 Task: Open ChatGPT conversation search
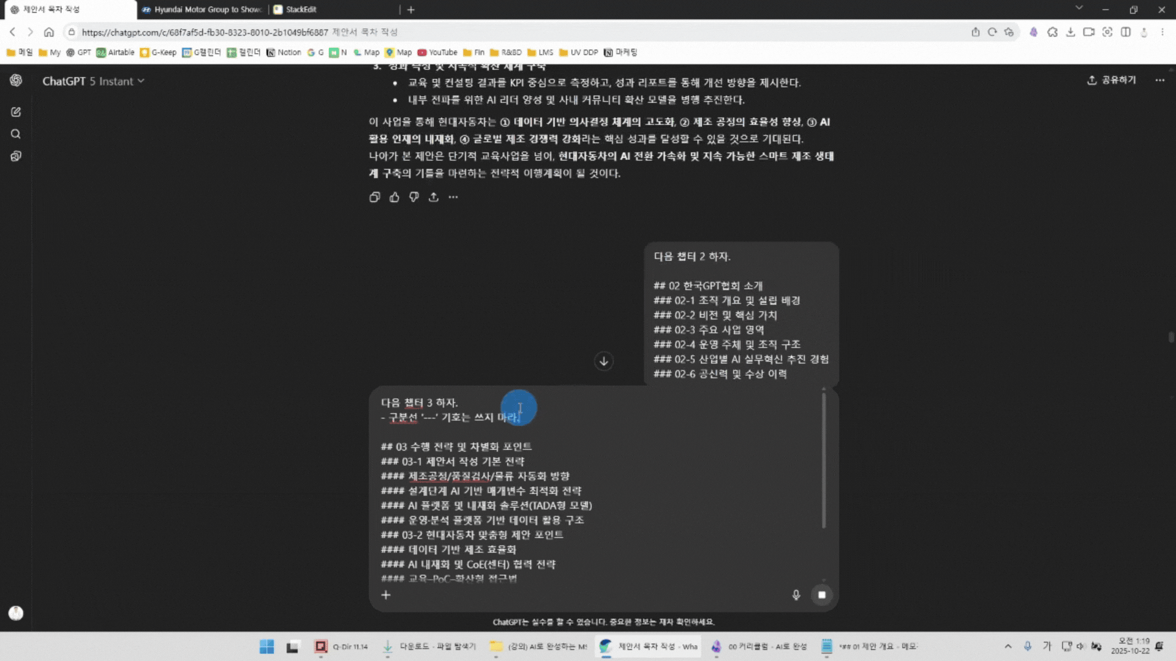[16, 134]
